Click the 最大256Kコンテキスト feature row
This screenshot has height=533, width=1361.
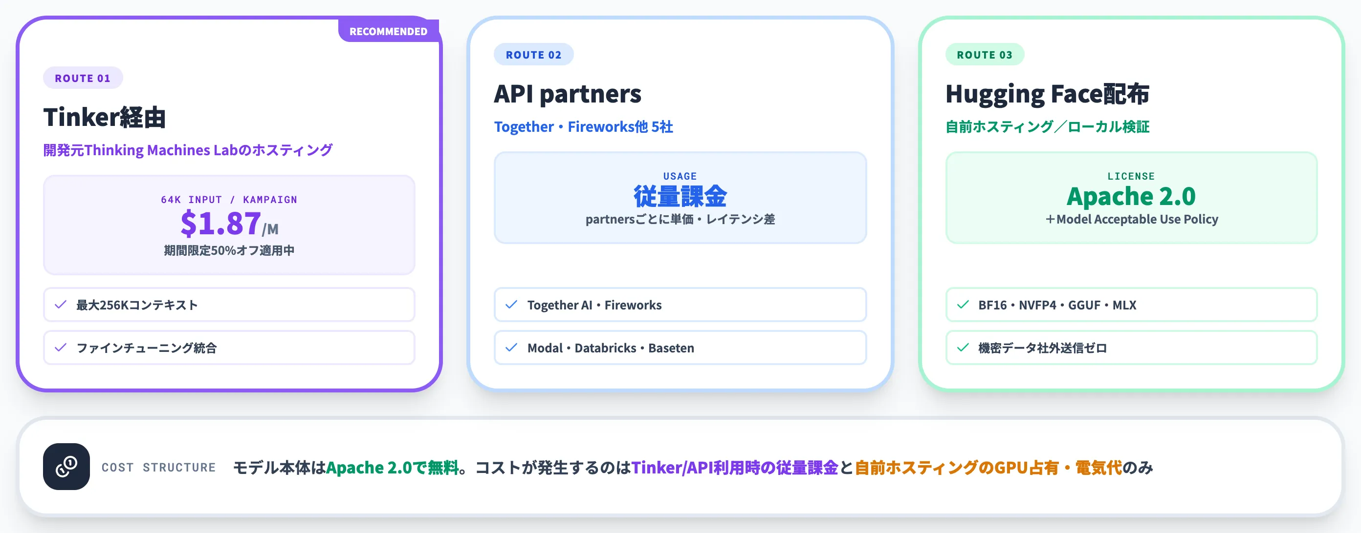pyautogui.click(x=229, y=305)
